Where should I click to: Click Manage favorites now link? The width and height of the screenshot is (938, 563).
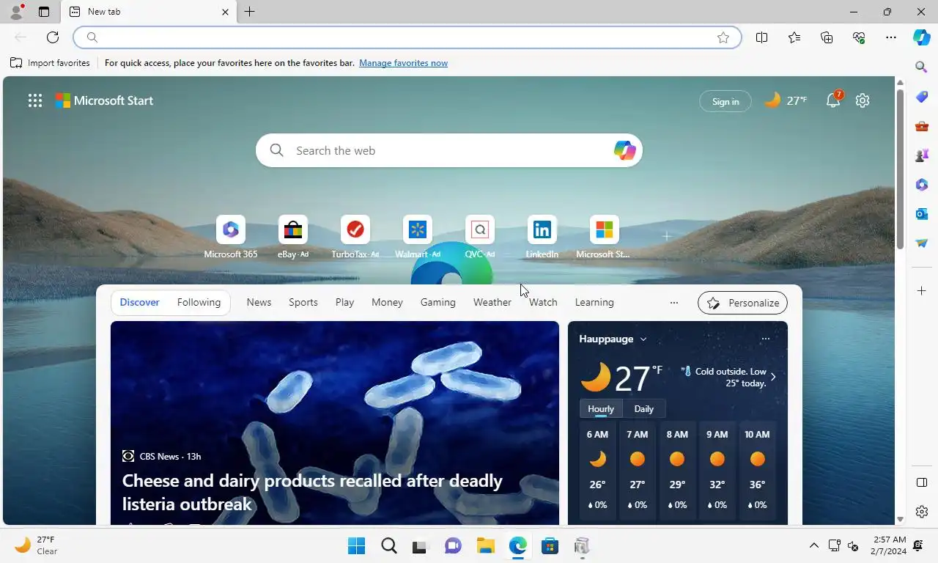click(403, 63)
